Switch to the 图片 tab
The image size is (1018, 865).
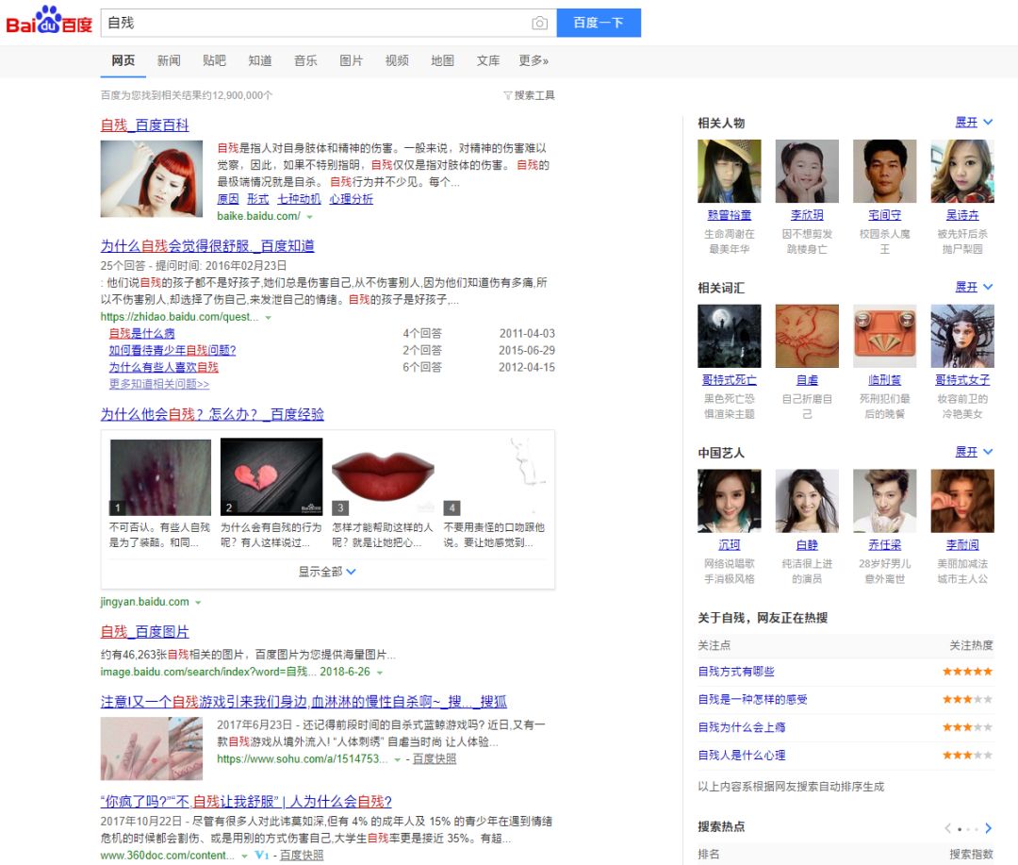pyautogui.click(x=351, y=60)
